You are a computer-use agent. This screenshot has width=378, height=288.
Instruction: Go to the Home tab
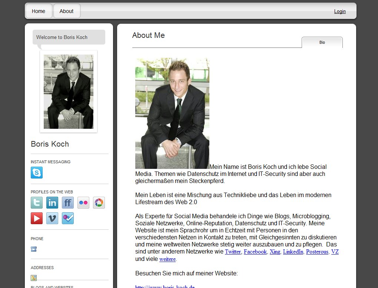coord(39,11)
